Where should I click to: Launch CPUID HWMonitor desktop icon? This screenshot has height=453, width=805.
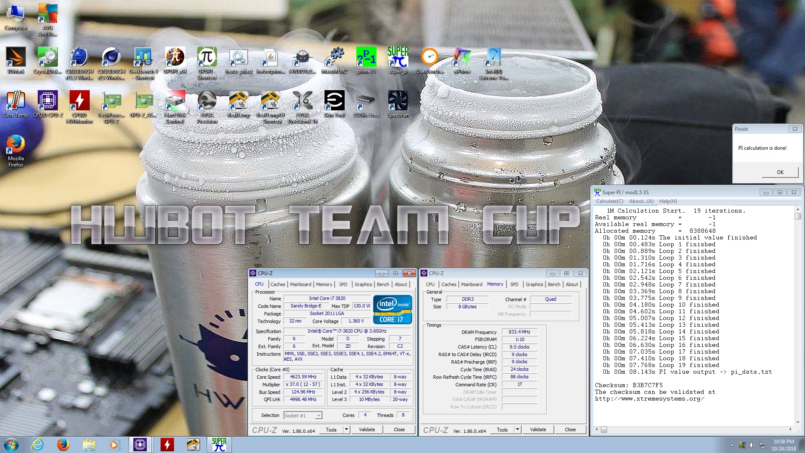79,107
